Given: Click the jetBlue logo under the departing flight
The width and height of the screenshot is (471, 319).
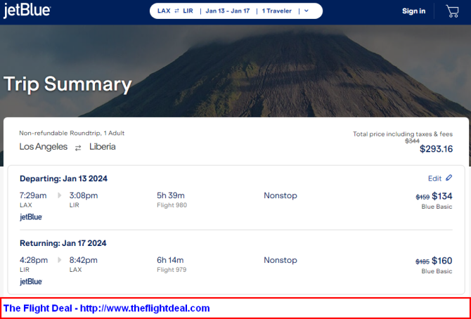Looking at the screenshot, I should [x=31, y=217].
